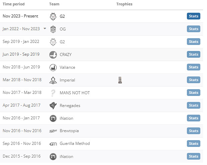Screen dimensions: 207x165
Task: Open the Renegades team name link
Action: click(x=70, y=105)
